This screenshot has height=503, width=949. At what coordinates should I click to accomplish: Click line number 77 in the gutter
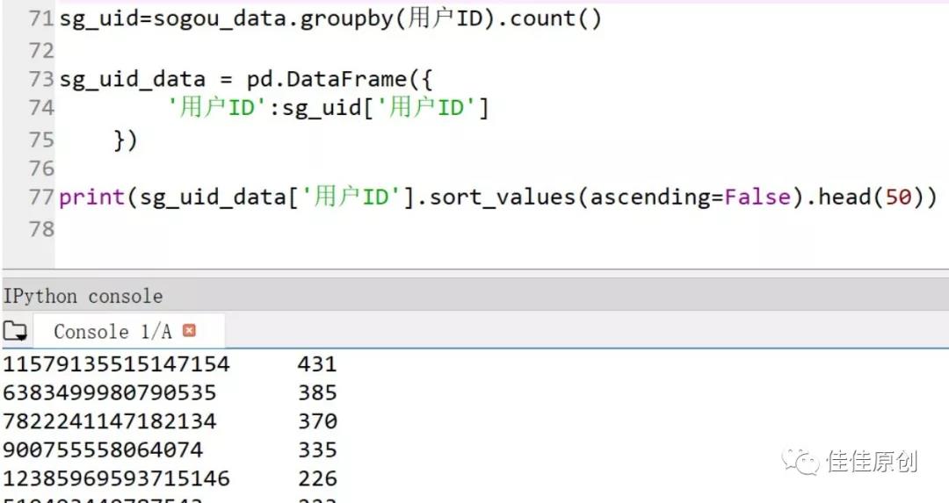pyautogui.click(x=40, y=198)
